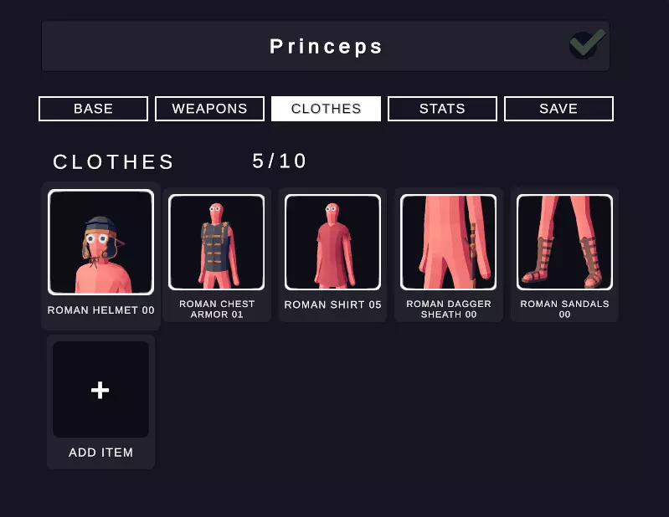This screenshot has width=669, height=517.
Task: Go to the STATS tab
Action: coord(442,109)
